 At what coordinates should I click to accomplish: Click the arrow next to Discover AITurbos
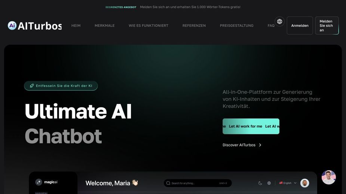260,145
